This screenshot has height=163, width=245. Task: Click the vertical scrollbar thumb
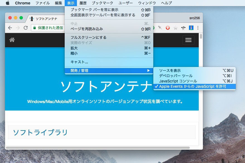201,36
